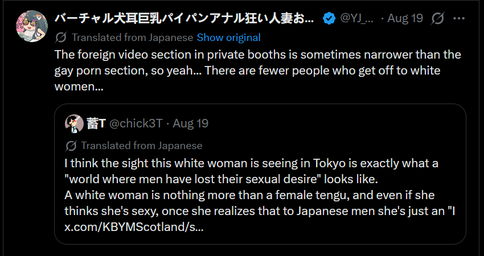Click the blue verified badge icon
Screen dimensions: 484x256
point(329,19)
